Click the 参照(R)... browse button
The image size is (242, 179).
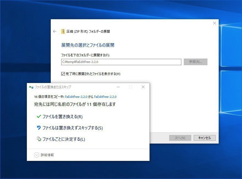pos(195,62)
